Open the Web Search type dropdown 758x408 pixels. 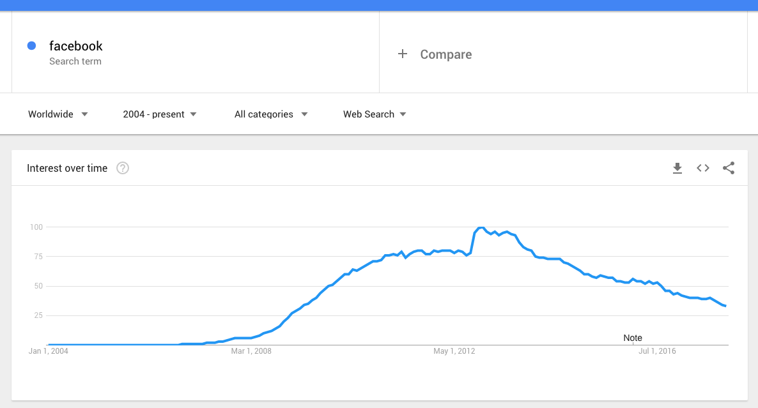coord(375,114)
